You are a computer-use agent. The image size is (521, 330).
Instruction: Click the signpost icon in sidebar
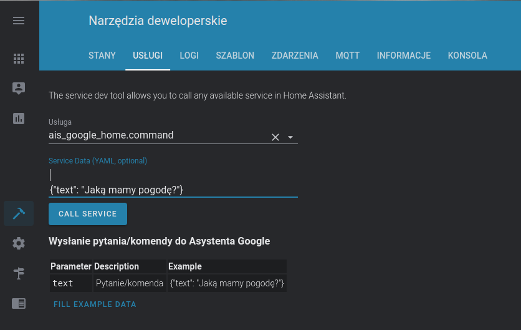(x=19, y=273)
